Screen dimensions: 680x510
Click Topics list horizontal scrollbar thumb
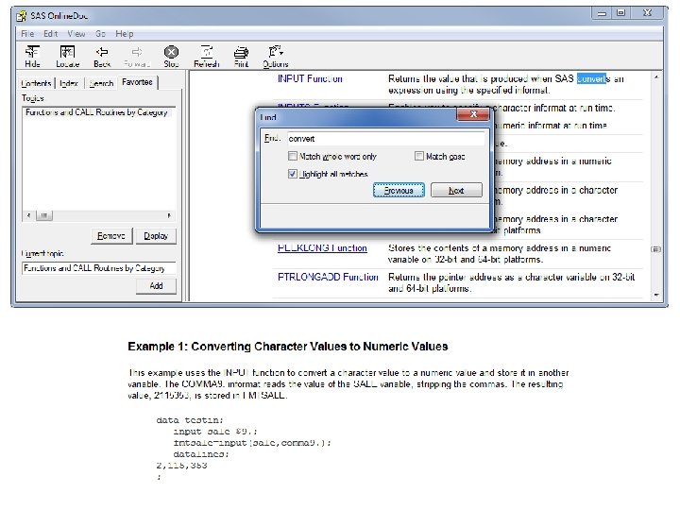point(43,215)
